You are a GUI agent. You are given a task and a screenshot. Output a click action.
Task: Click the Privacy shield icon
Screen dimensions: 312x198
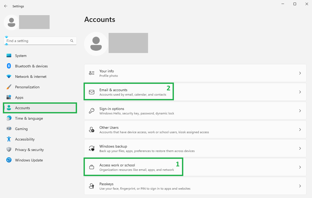click(9, 149)
